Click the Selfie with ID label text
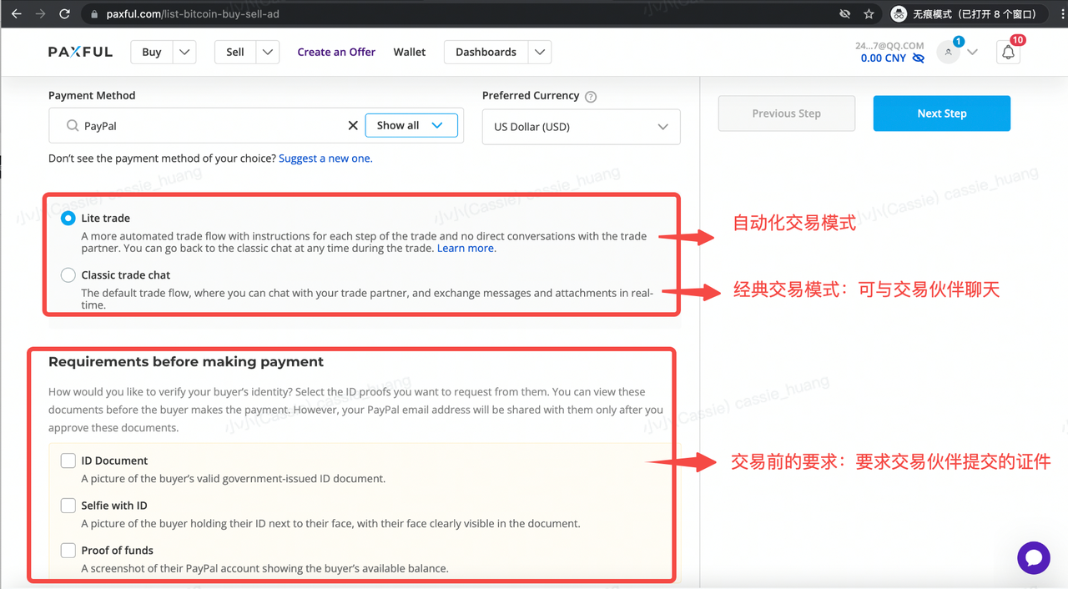 click(x=114, y=506)
